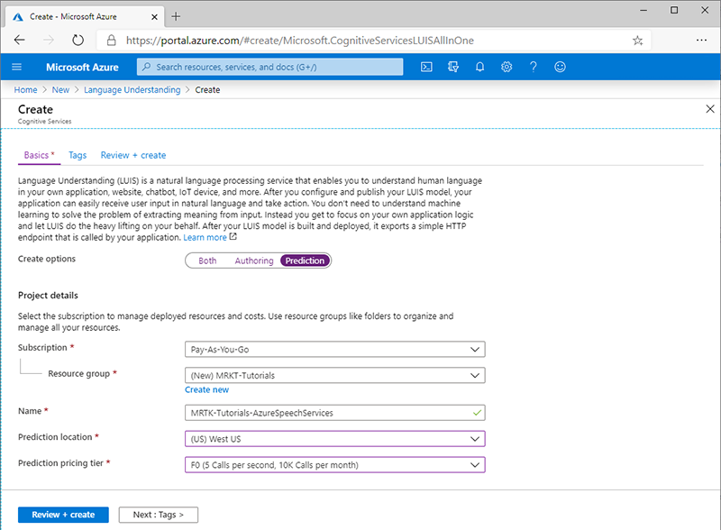Close the Create blade with X
The image size is (721, 530).
[709, 109]
